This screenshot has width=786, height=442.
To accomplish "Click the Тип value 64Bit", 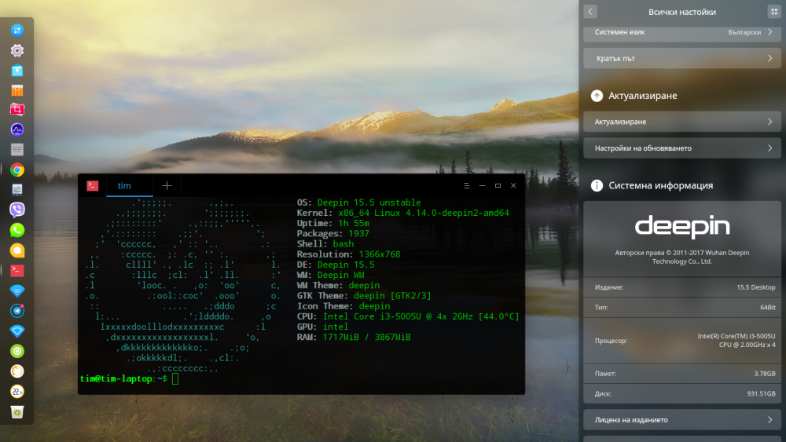I will click(x=767, y=307).
